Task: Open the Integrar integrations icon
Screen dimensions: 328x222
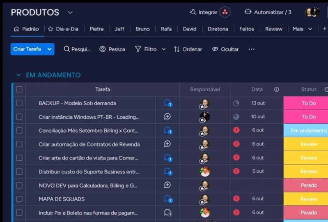Action: point(193,12)
